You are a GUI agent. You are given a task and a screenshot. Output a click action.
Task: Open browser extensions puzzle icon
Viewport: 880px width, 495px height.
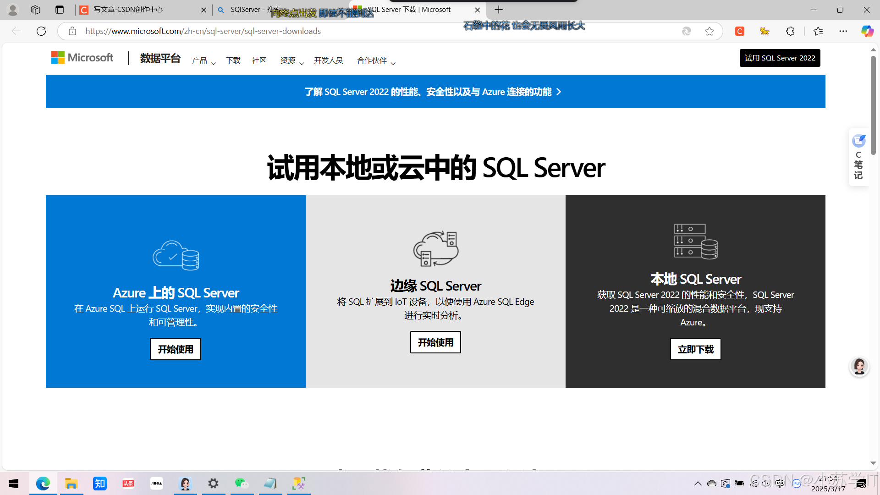(x=790, y=31)
